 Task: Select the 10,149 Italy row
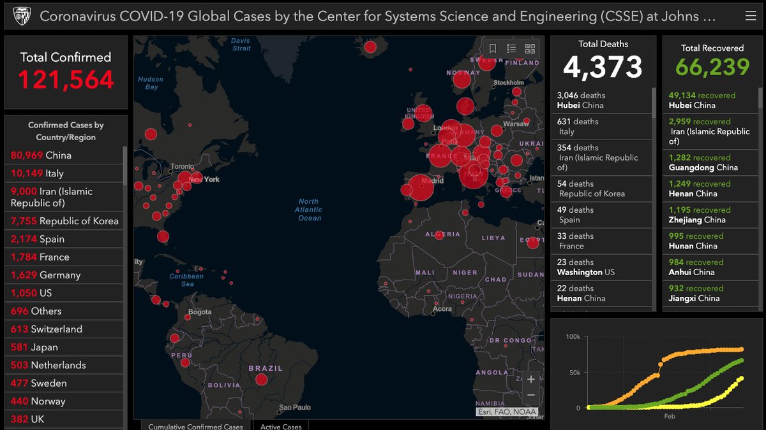[x=64, y=173]
